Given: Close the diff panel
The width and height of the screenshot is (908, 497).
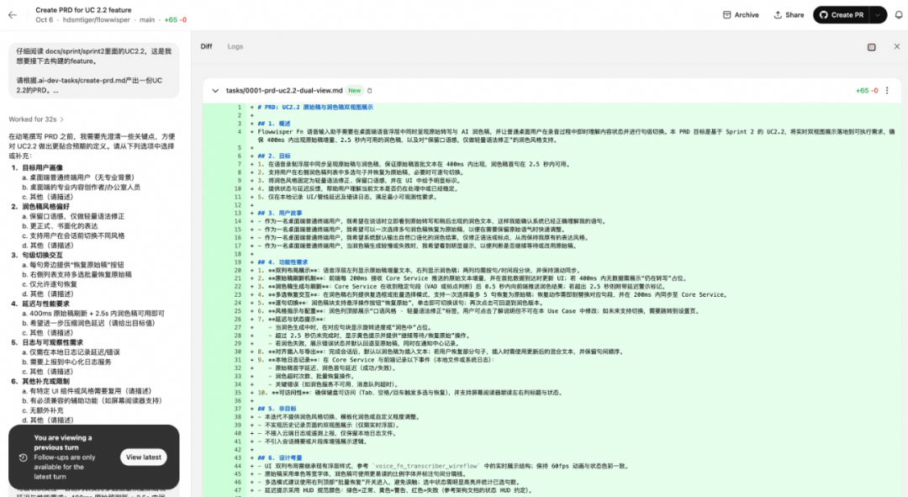Looking at the screenshot, I should (x=896, y=47).
